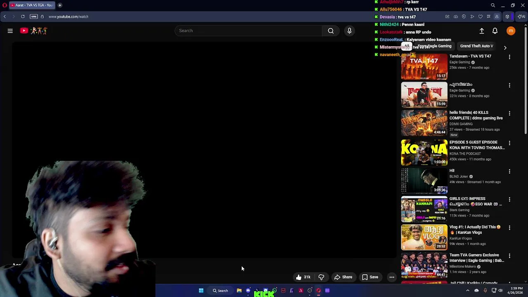Save the video to a playlist
This screenshot has width=528, height=297.
click(370, 277)
